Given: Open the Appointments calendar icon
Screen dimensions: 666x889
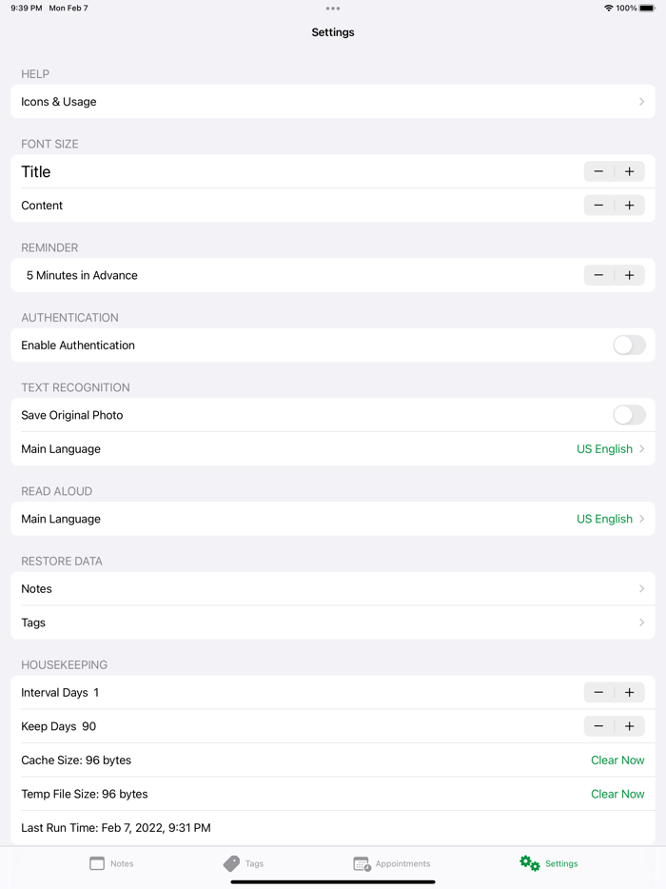Looking at the screenshot, I should (362, 863).
